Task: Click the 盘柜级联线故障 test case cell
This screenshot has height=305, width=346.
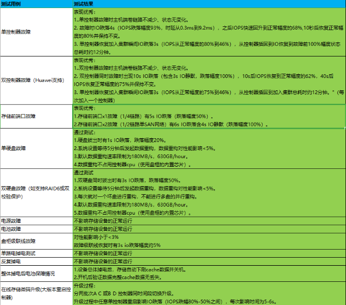Action: click(37, 241)
